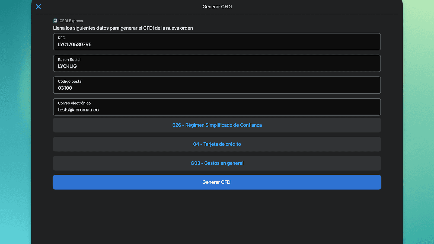Open the G03 Gastos en general selector
The image size is (434, 244).
pos(217,163)
